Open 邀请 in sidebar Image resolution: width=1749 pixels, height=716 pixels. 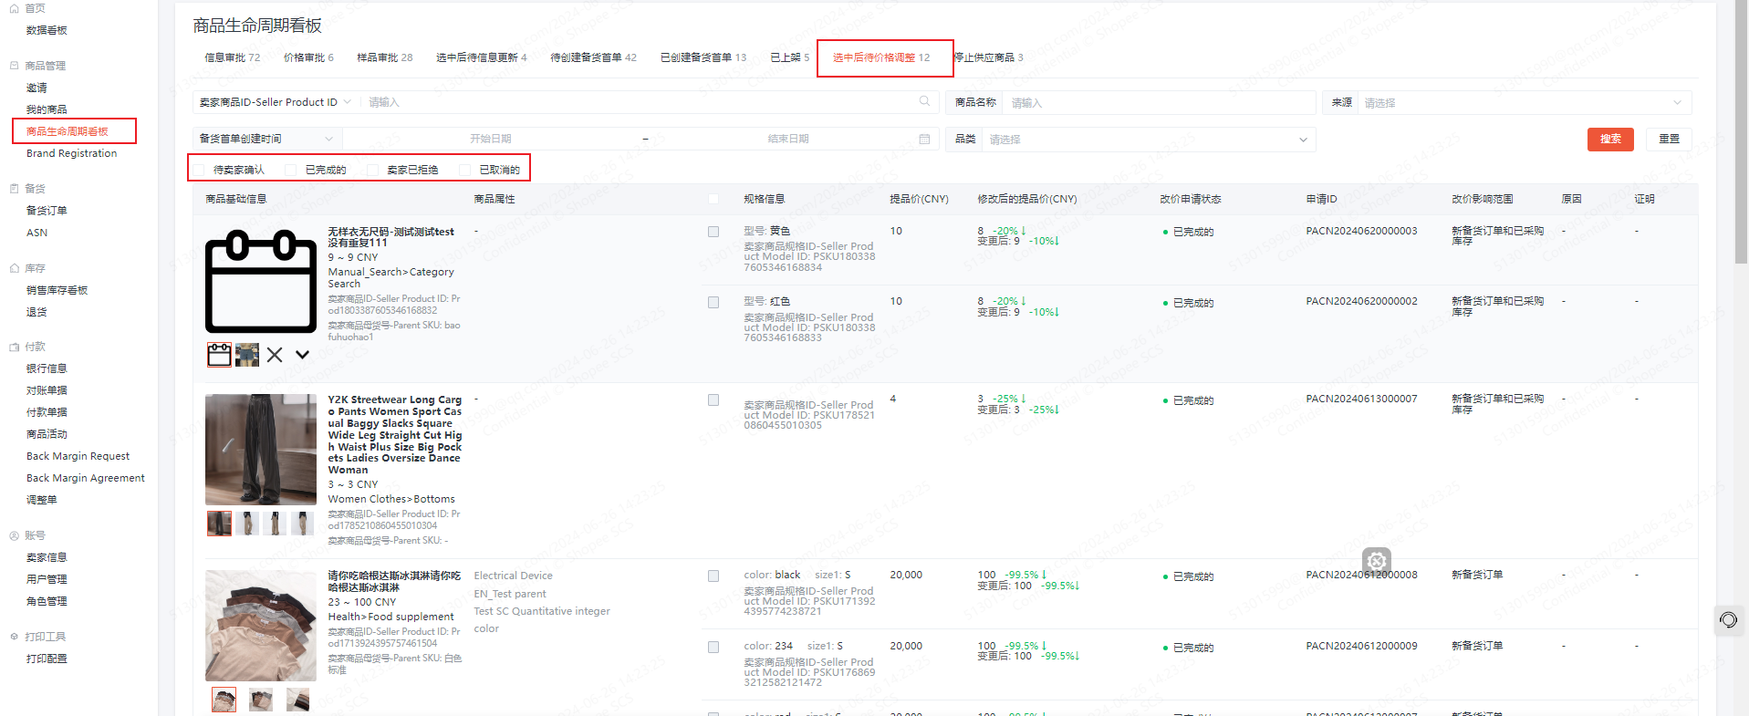(x=36, y=88)
